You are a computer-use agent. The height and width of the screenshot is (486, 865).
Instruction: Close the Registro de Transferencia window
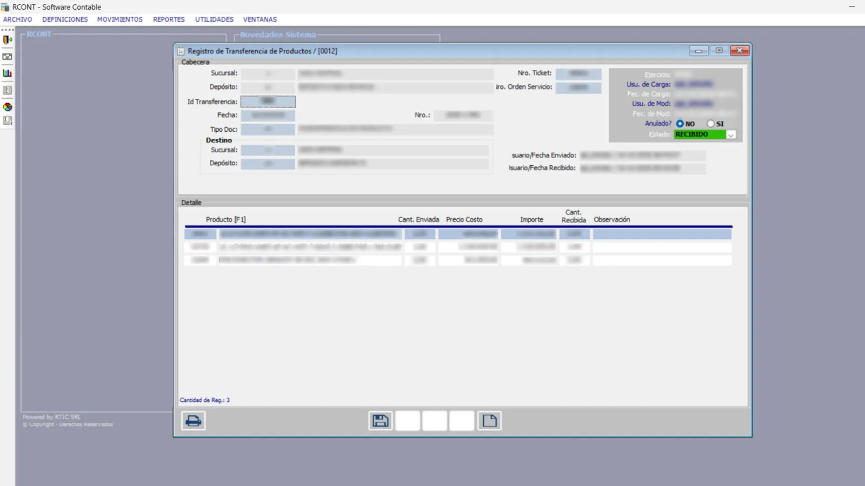[740, 51]
